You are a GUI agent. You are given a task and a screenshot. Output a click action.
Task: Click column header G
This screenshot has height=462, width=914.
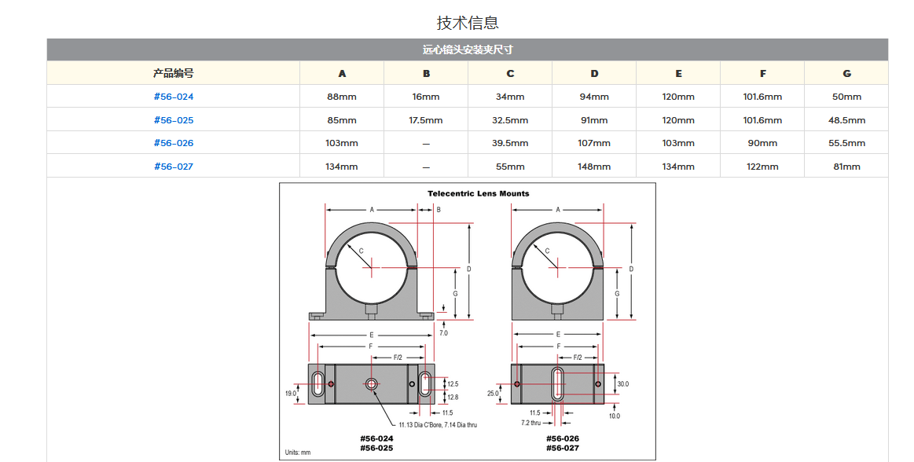tap(846, 73)
